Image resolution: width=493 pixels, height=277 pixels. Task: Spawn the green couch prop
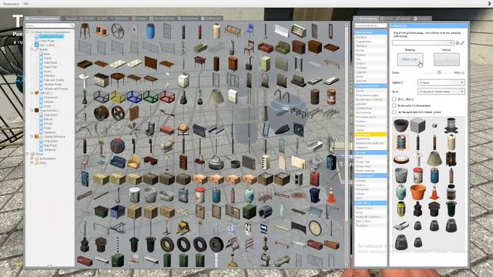tap(282, 48)
